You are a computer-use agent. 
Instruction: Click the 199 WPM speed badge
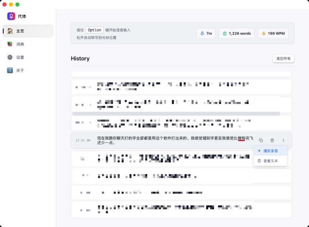(273, 33)
